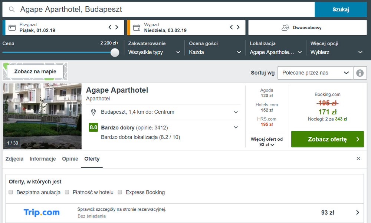
Task: Move departure date one day earlier
Action: point(232,27)
